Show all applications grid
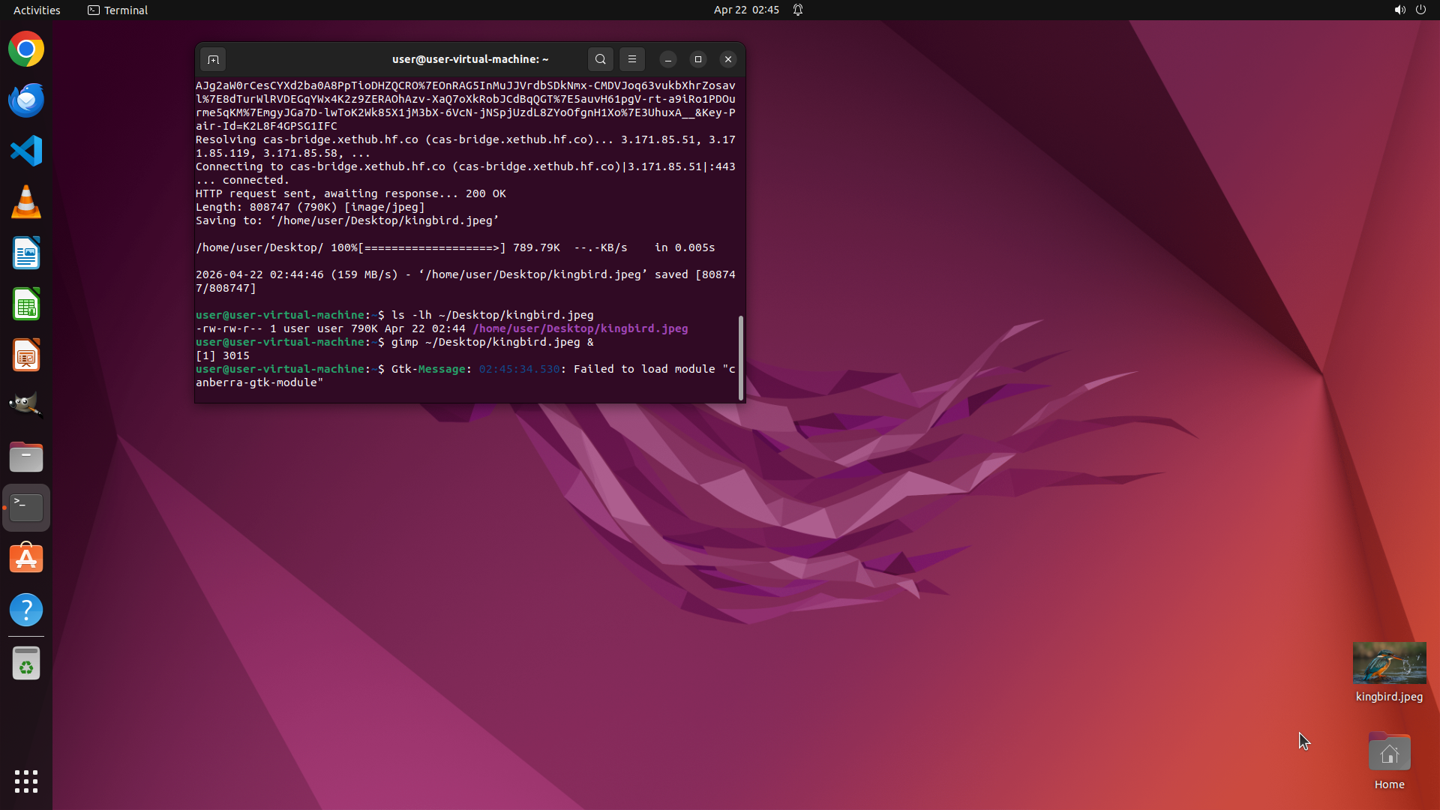Viewport: 1440px width, 810px height. [x=26, y=781]
